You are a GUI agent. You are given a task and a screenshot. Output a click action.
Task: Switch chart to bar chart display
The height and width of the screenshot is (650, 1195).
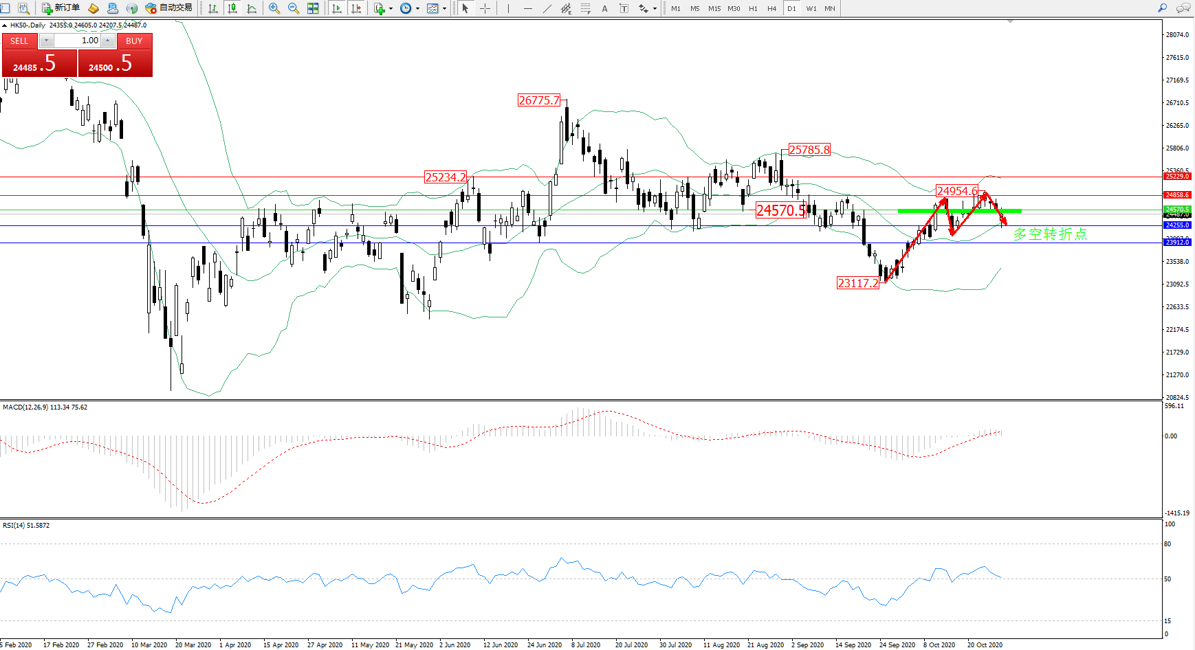213,8
